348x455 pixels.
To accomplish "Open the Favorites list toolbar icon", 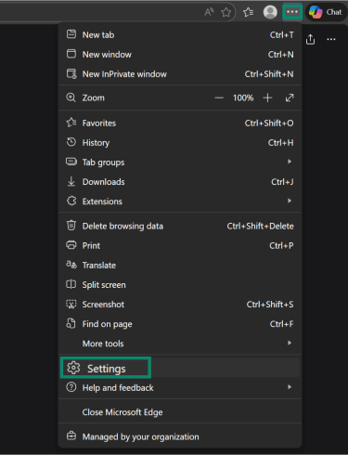I will pyautogui.click(x=248, y=12).
